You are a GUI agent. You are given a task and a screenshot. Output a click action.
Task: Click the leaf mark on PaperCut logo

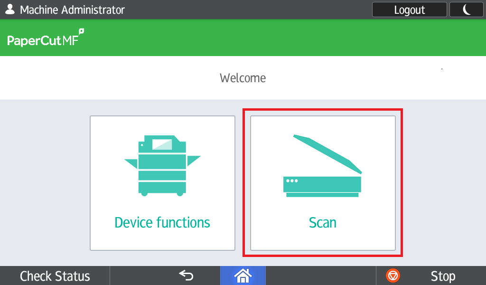click(81, 31)
